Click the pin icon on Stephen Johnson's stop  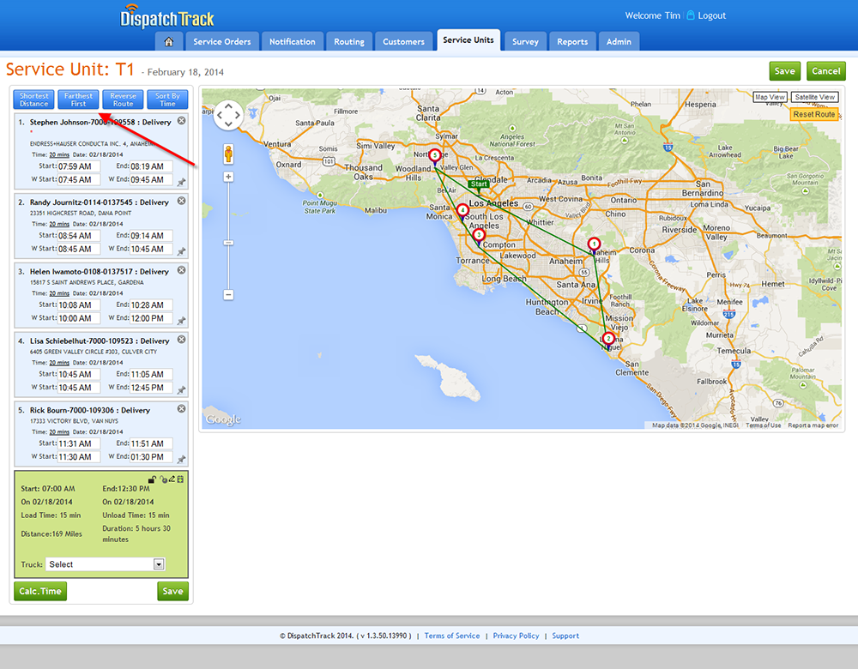(180, 182)
